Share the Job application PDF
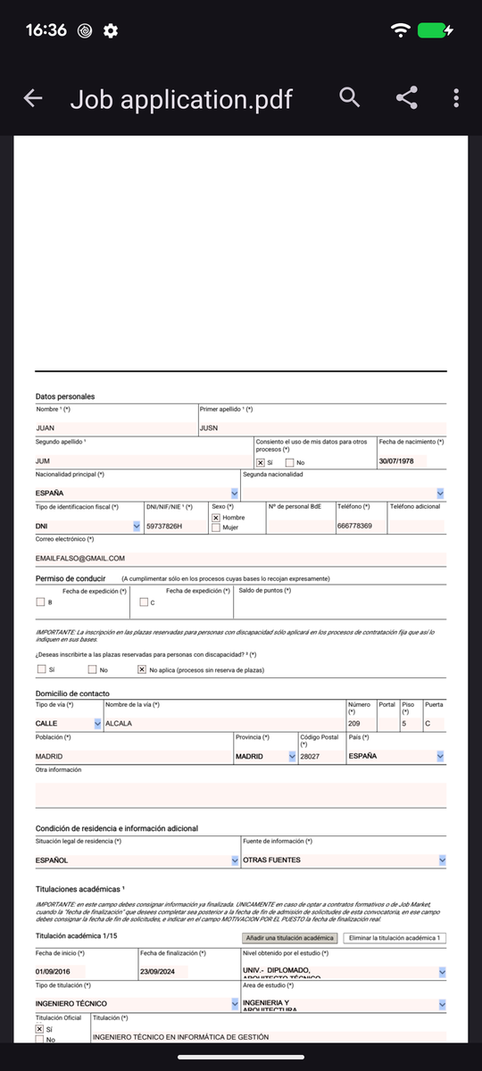The height and width of the screenshot is (1071, 482). point(407,98)
